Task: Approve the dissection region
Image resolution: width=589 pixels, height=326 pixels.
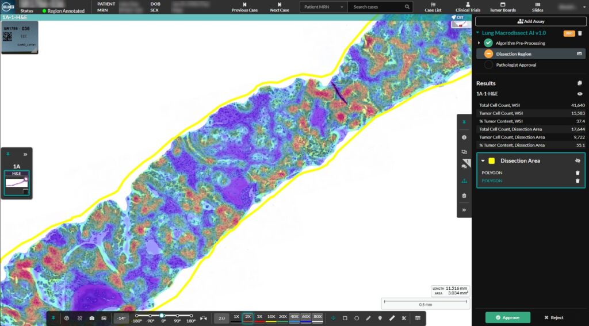Action: (x=507, y=317)
